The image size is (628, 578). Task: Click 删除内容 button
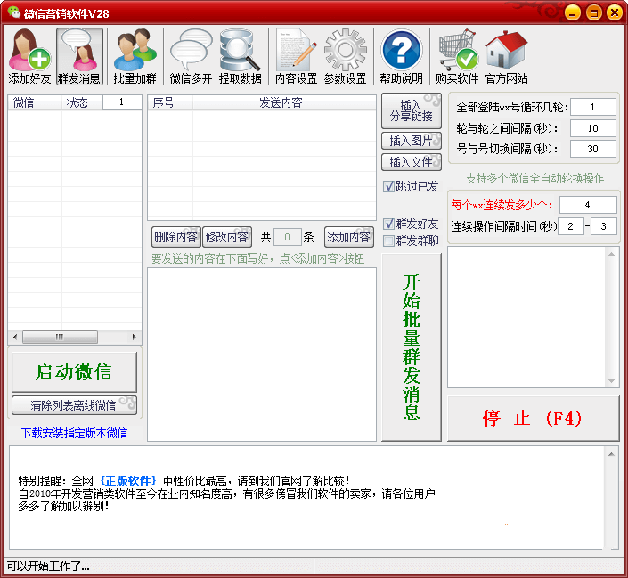click(175, 237)
